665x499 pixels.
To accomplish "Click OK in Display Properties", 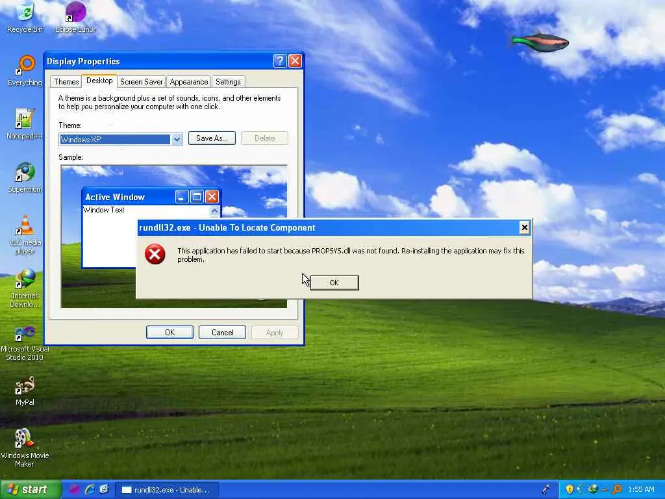I will click(x=169, y=332).
